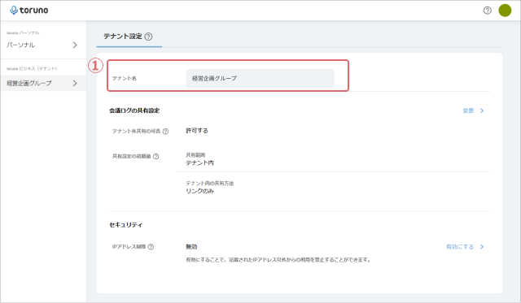The height and width of the screenshot is (303, 521).
Task: Open the green user avatar menu
Action: (x=505, y=11)
